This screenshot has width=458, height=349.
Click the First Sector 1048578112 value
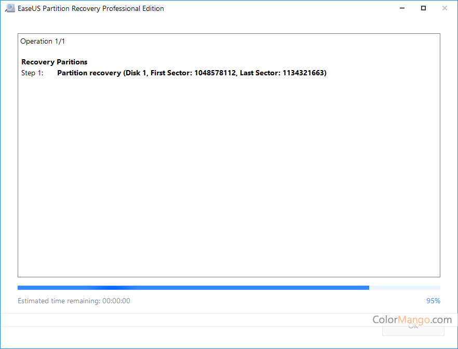pos(215,73)
